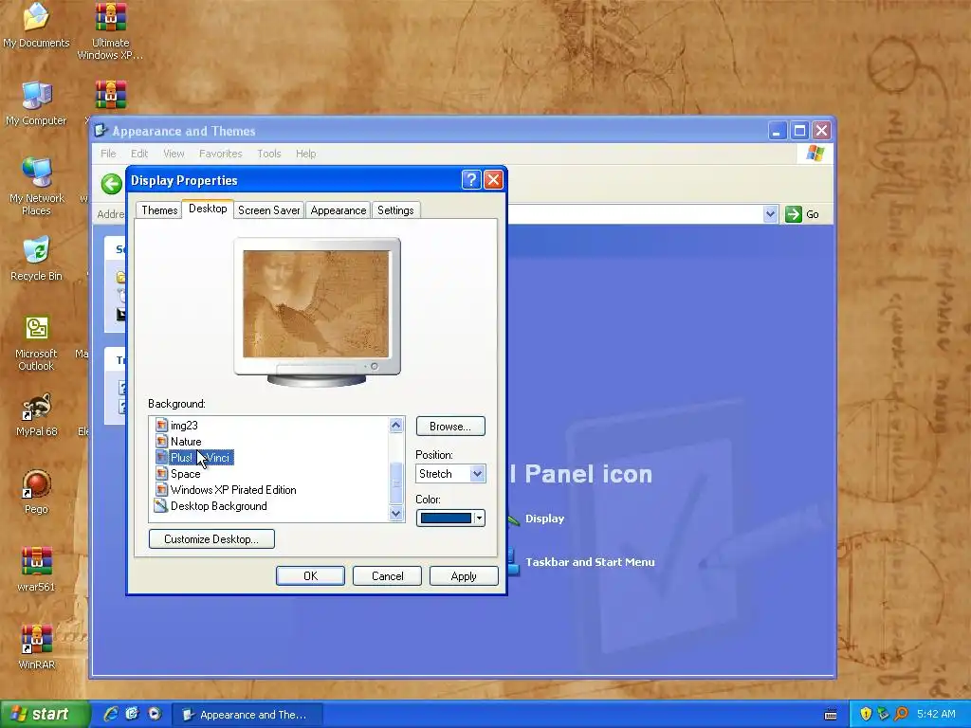This screenshot has height=728, width=971.
Task: Open the Tools menu
Action: (268, 154)
